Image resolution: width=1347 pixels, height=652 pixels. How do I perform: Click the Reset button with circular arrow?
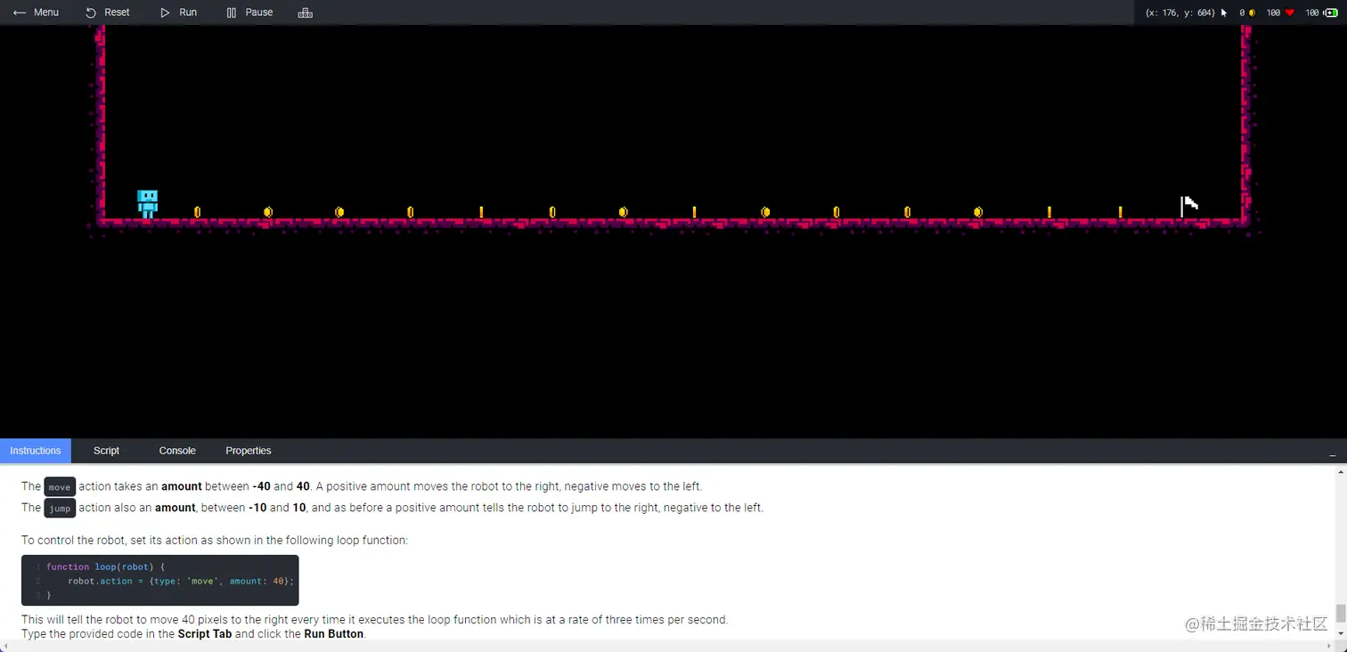(x=108, y=12)
